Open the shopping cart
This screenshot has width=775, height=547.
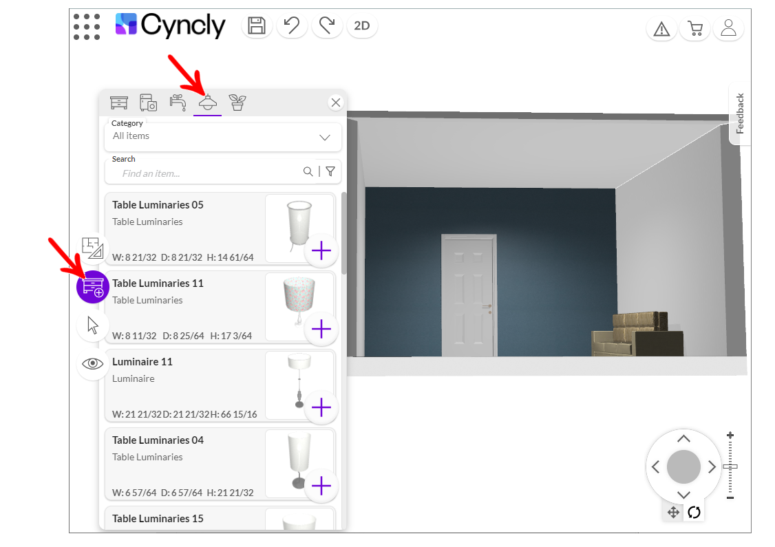click(695, 29)
